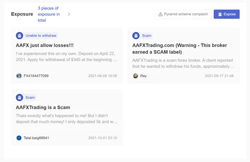
Task: Open 'AAFXTrading is a Scam' post title
Action: (43, 107)
